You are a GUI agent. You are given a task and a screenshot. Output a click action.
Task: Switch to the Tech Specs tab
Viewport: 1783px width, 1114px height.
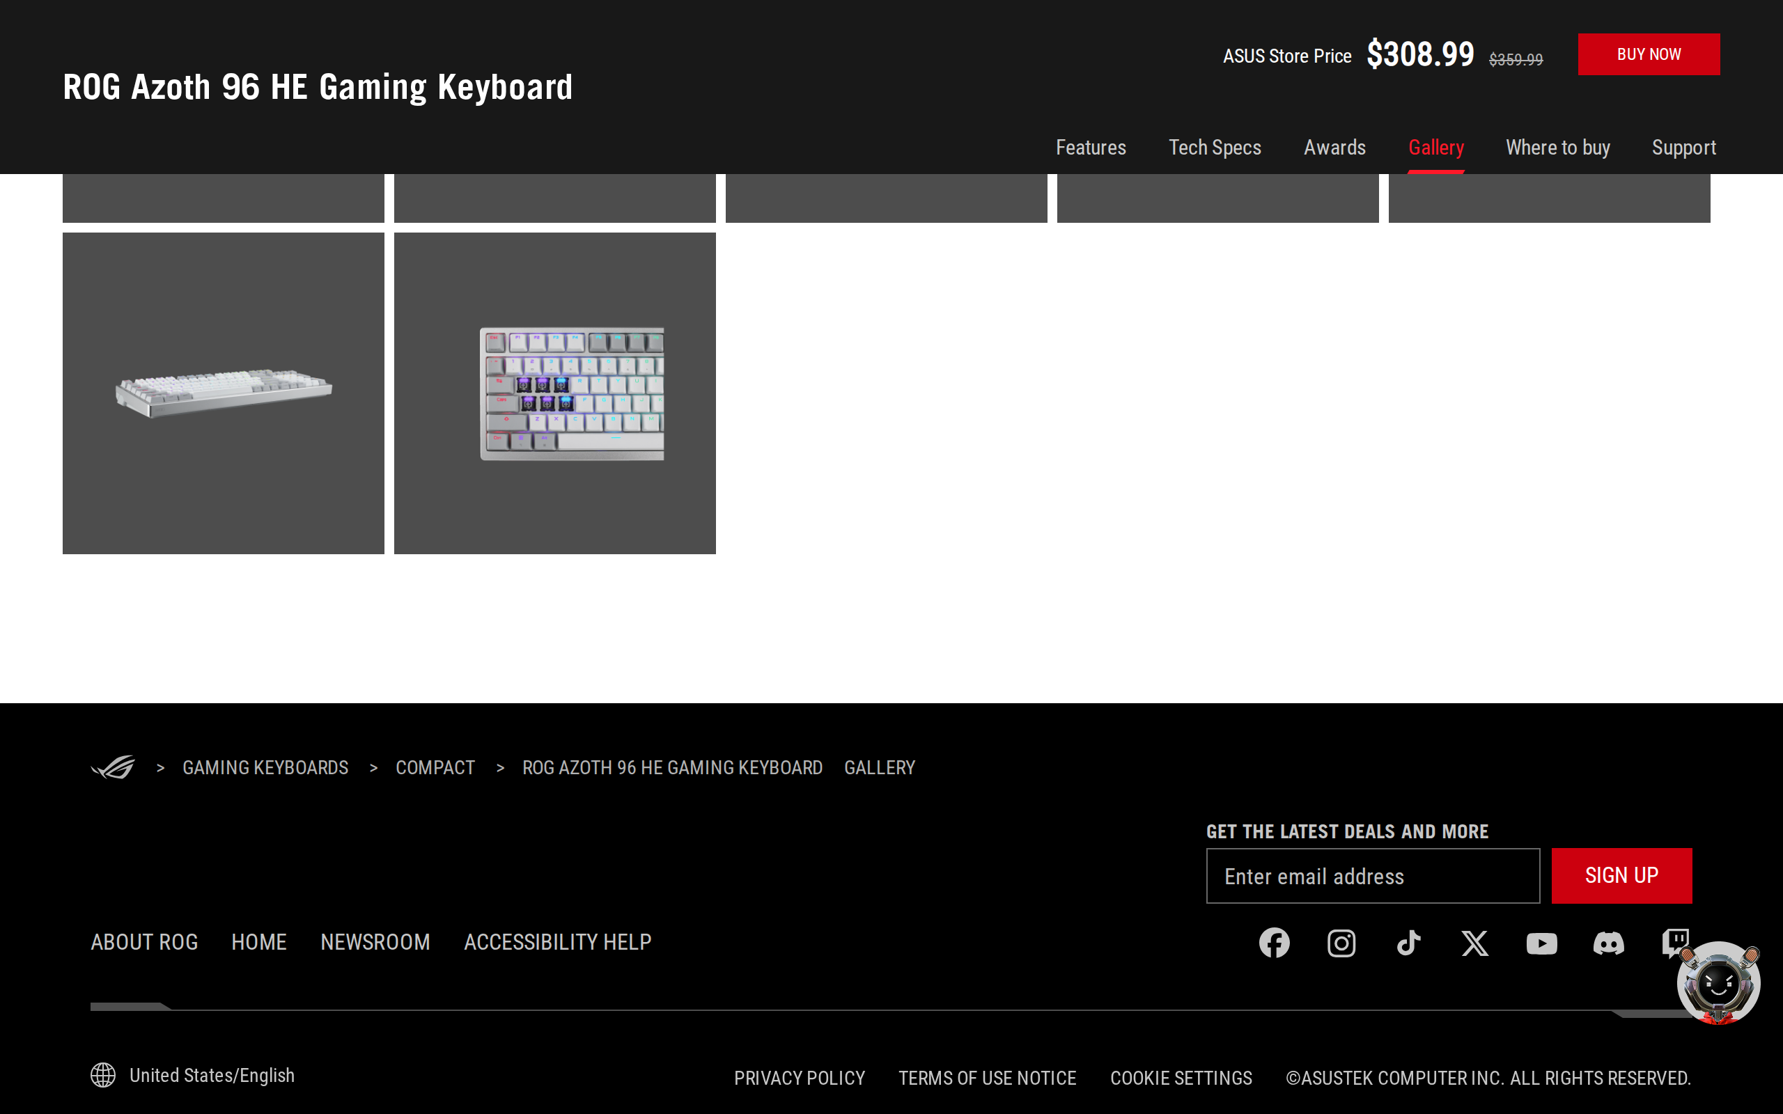pyautogui.click(x=1215, y=148)
